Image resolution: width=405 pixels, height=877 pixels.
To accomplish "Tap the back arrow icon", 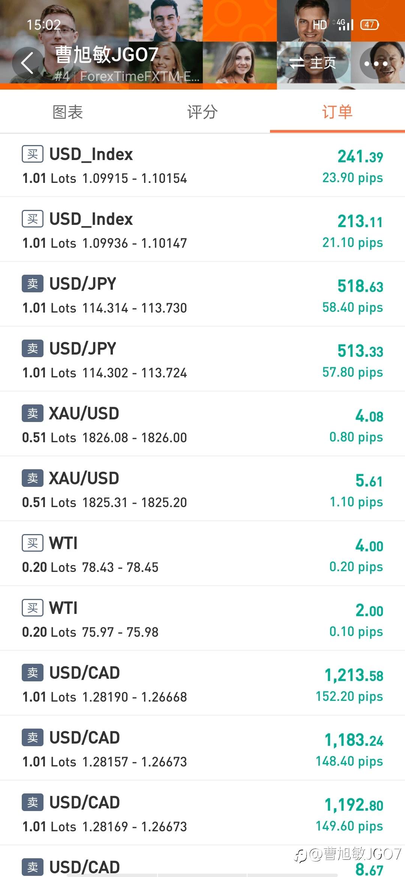I will (27, 63).
